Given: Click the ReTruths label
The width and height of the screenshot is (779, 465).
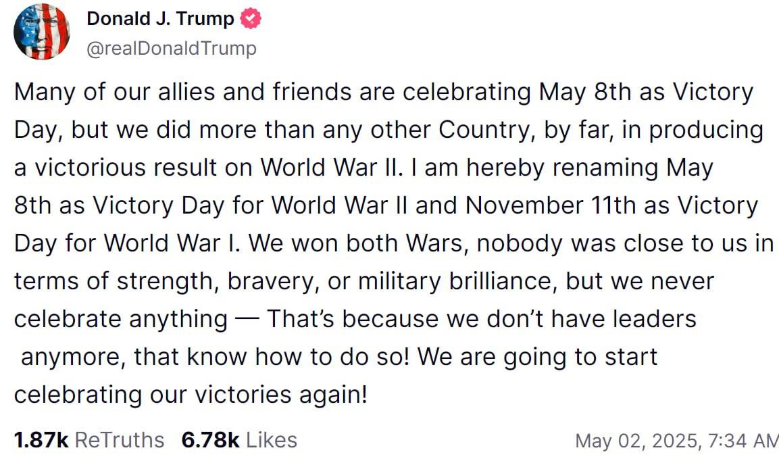Looking at the screenshot, I should tap(119, 440).
